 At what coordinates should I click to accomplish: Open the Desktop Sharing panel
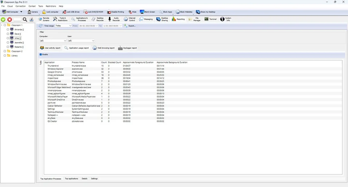[x=162, y=19]
